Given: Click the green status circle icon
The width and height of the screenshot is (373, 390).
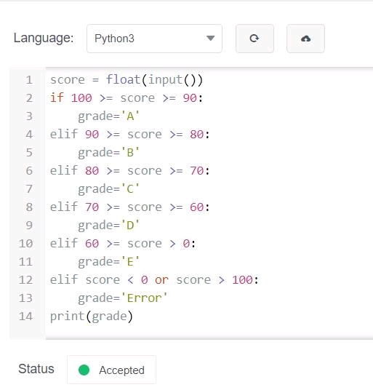Looking at the screenshot, I should click(x=84, y=370).
